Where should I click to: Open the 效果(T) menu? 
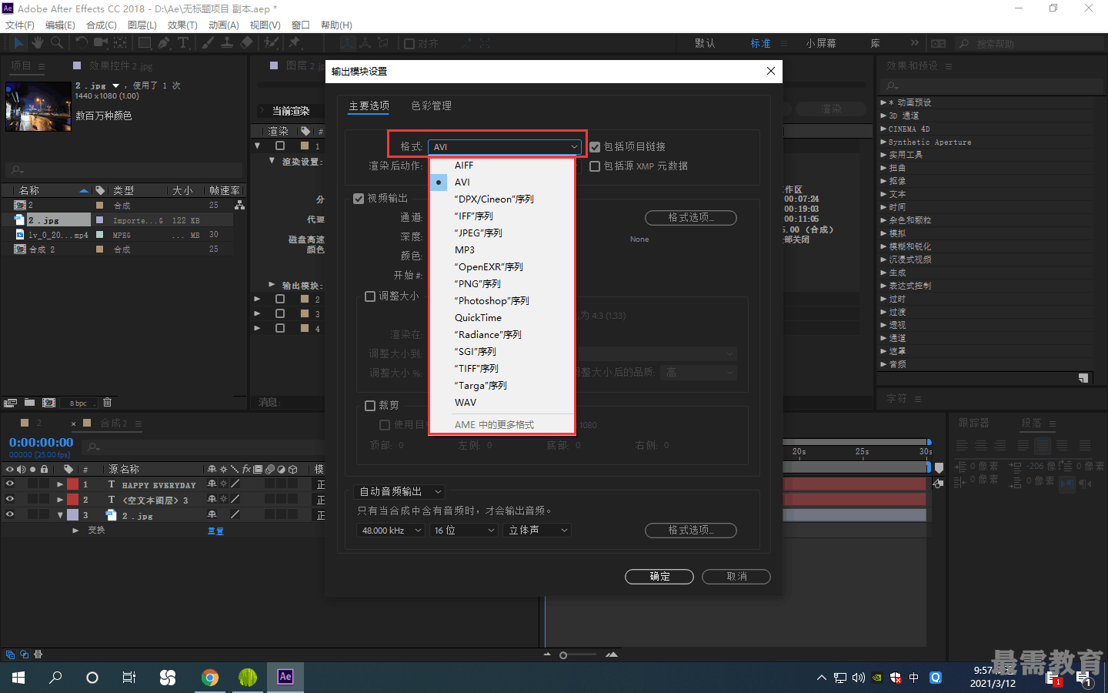[x=182, y=25]
